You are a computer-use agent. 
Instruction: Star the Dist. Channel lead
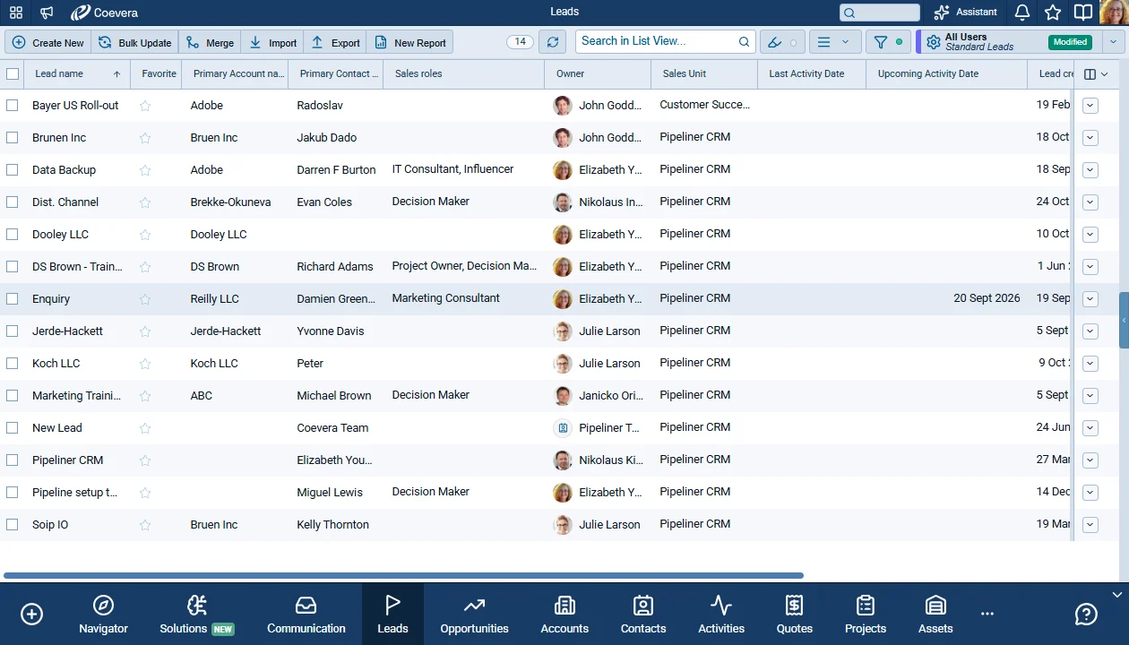145,202
